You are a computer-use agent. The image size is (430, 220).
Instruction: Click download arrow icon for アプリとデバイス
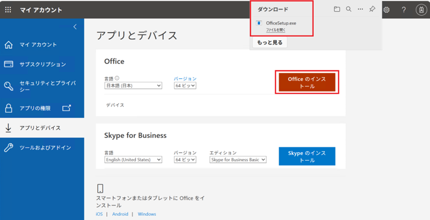[x=8, y=128]
